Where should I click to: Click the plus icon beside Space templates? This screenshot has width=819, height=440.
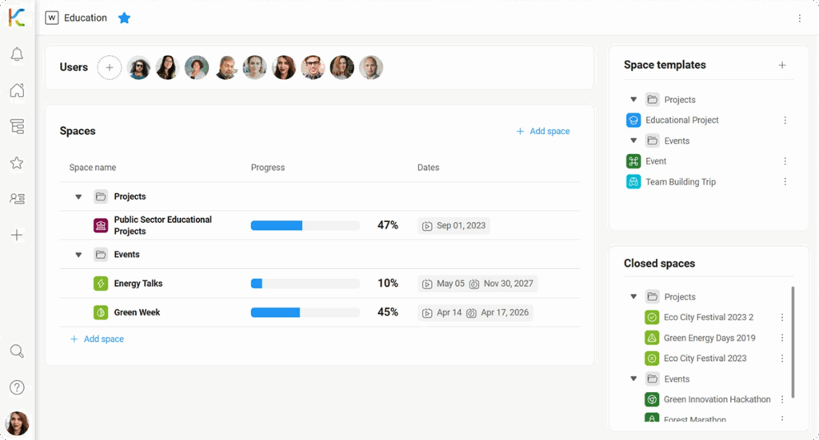[782, 65]
